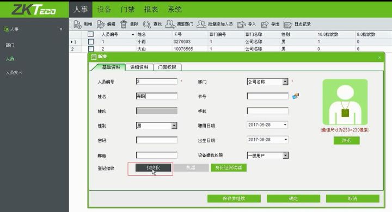
Task: Sort by 人员编号 column header arrow
Action: coord(133,34)
